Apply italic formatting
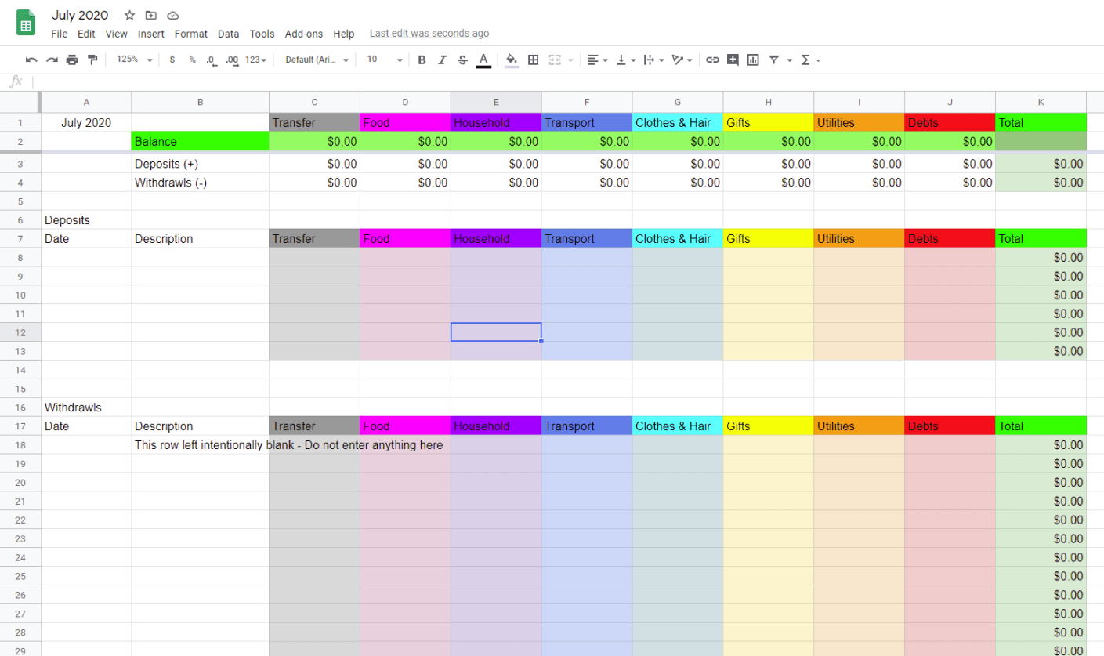1104x656 pixels. click(x=442, y=60)
